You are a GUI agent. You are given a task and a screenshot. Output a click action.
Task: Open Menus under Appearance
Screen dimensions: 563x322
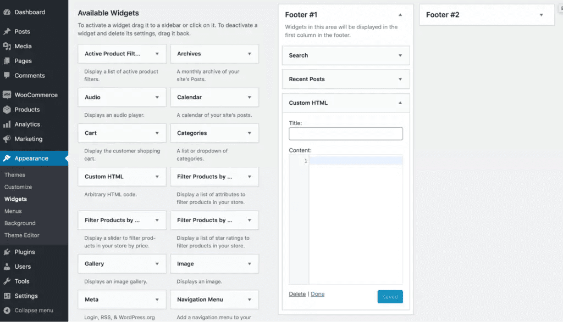pyautogui.click(x=13, y=211)
